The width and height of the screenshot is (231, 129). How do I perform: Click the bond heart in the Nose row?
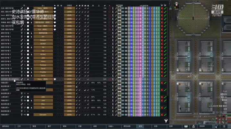coord(55,26)
